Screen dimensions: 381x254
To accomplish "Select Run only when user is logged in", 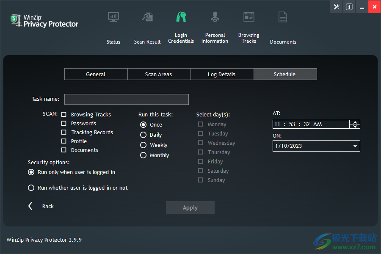I will (x=31, y=172).
